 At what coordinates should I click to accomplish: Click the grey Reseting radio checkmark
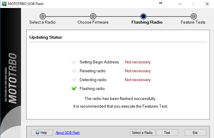pos(74,70)
